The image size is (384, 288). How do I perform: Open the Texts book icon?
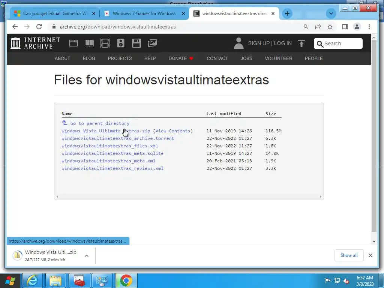tap(89, 43)
